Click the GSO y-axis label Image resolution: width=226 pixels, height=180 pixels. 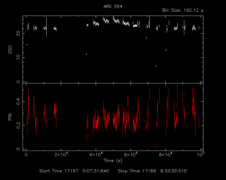click(x=10, y=50)
